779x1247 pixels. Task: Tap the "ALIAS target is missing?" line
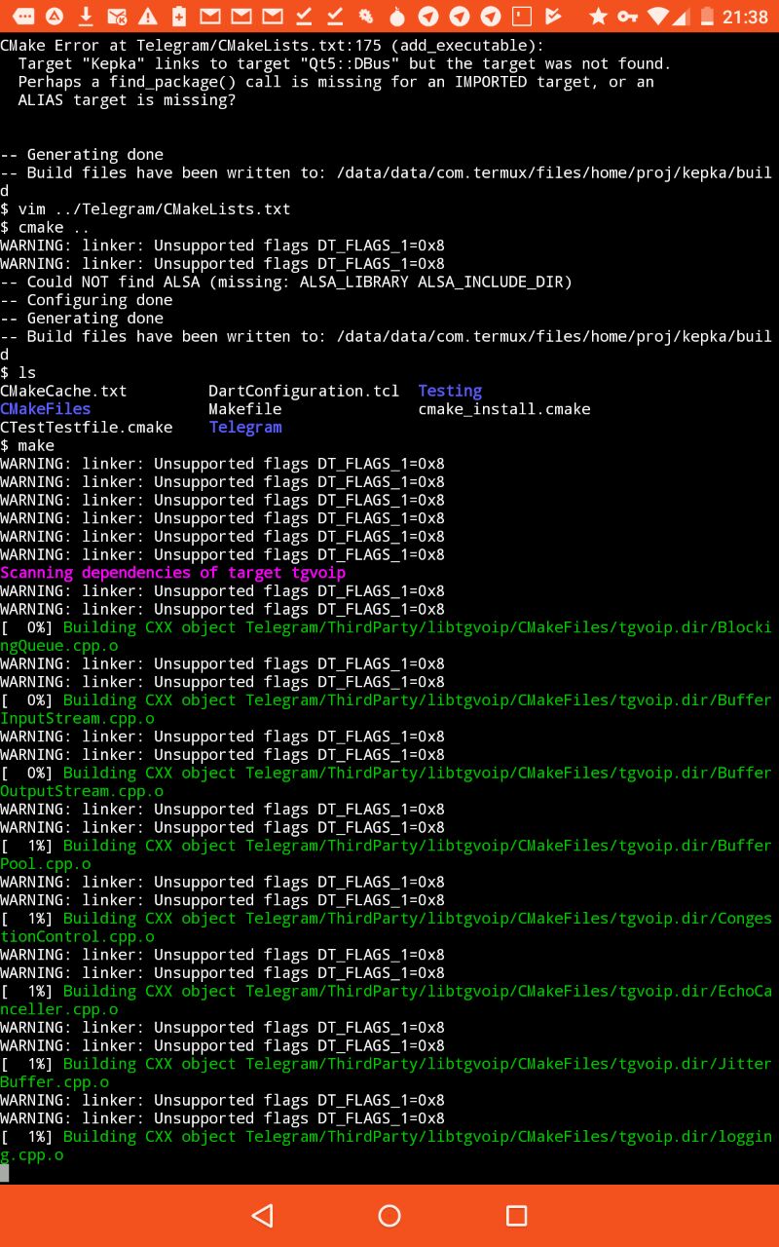[127, 99]
